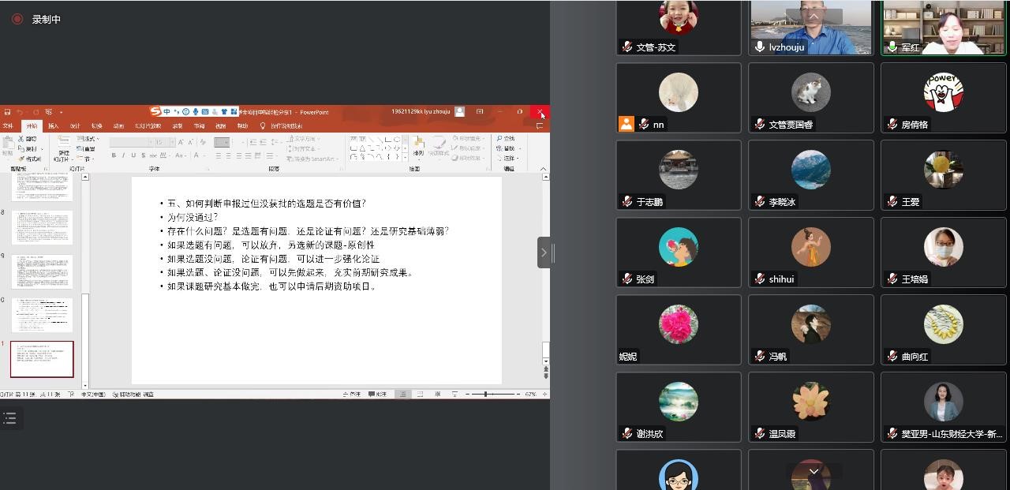Toggle bold formatting in the ribbon

114,155
